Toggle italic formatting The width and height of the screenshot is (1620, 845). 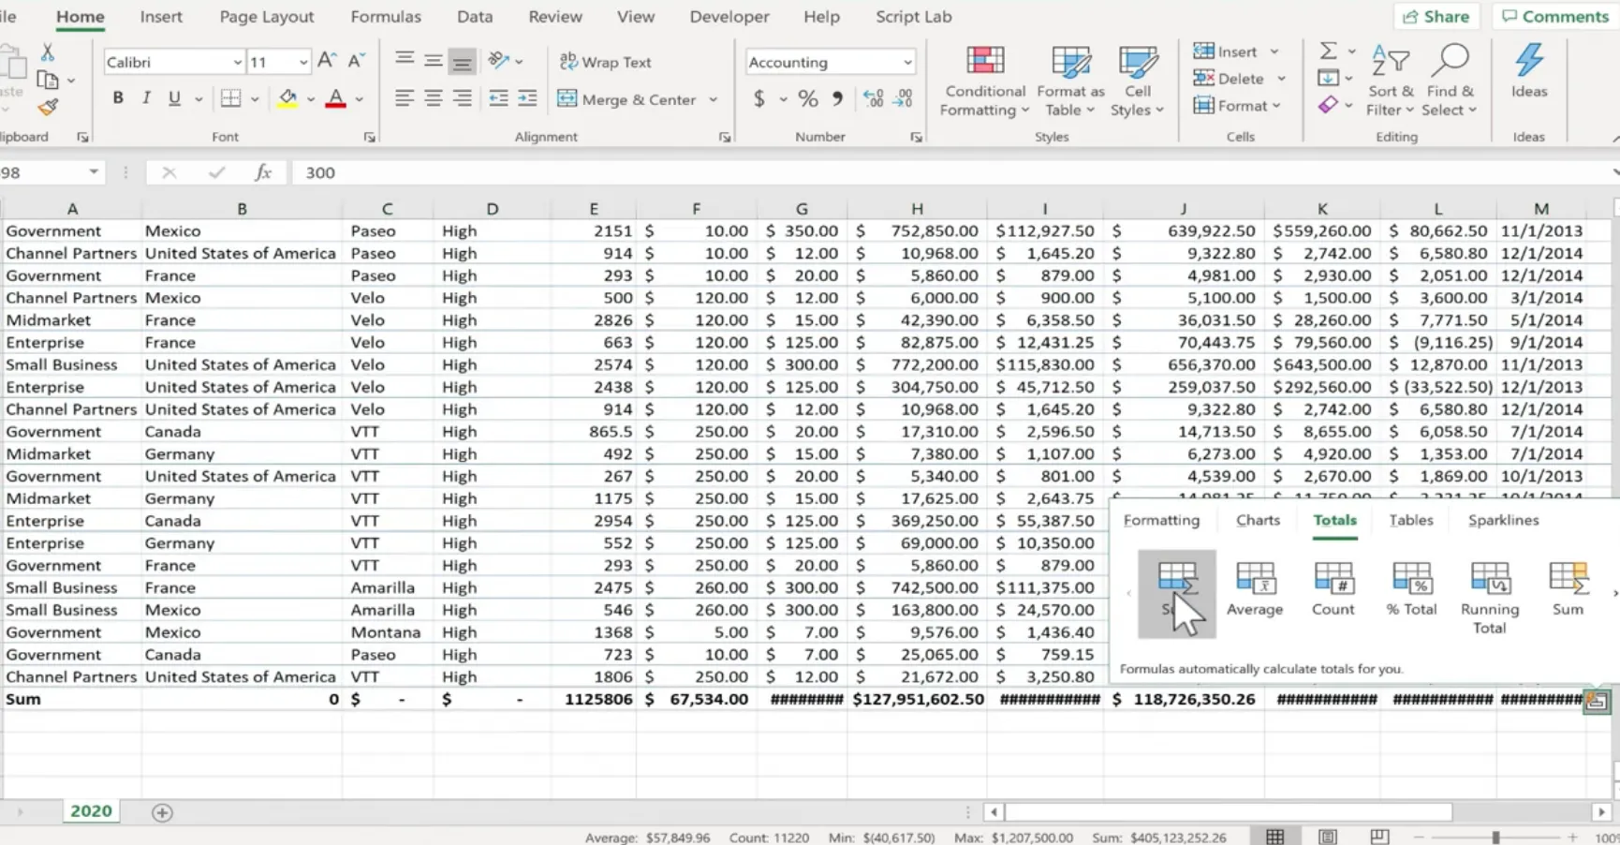tap(146, 97)
